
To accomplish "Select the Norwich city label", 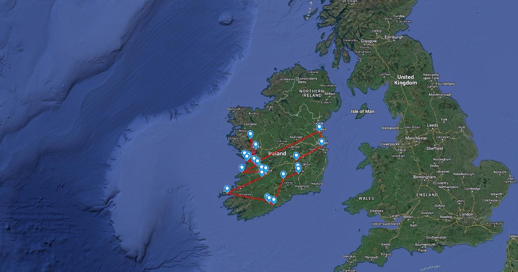I will coord(499,172).
